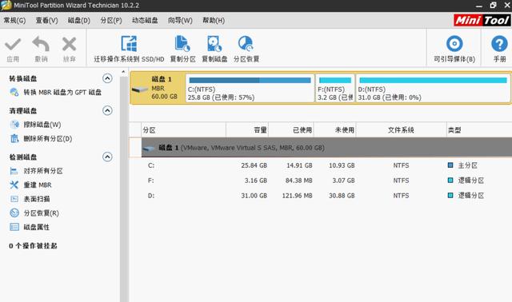Image resolution: width=512 pixels, height=302 pixels.
Task: Select Convert MBR disk to GPT disk
Action: pyautogui.click(x=55, y=93)
